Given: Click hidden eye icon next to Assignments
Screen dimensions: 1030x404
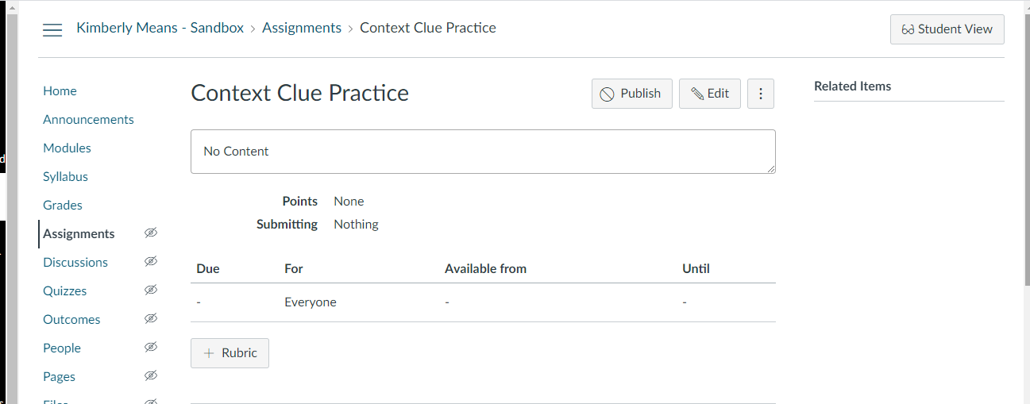Looking at the screenshot, I should click(x=151, y=233).
